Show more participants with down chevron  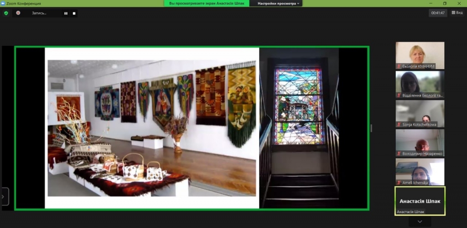pyautogui.click(x=420, y=222)
